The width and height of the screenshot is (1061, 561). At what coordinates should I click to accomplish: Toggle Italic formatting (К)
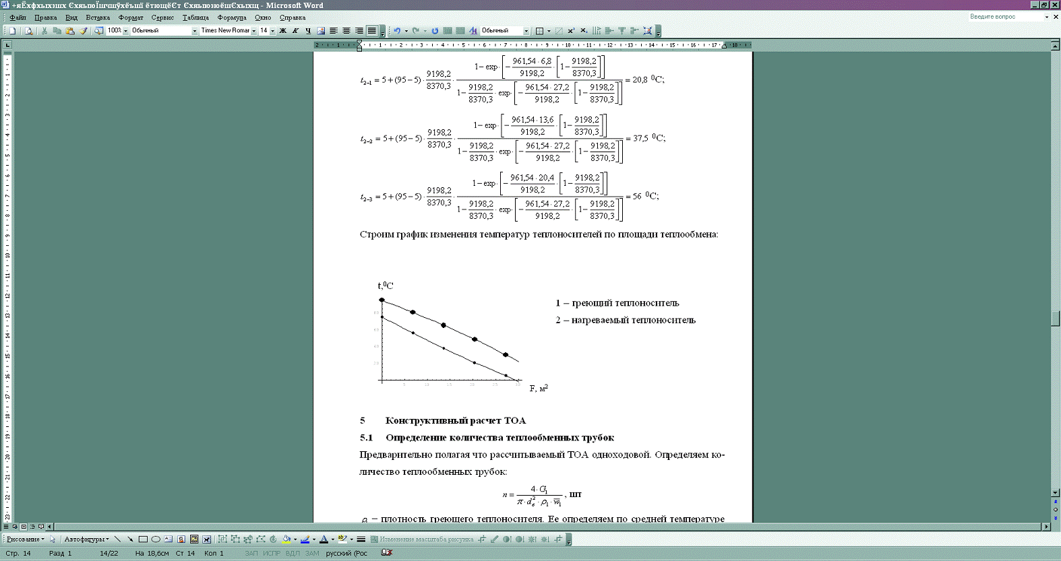296,31
